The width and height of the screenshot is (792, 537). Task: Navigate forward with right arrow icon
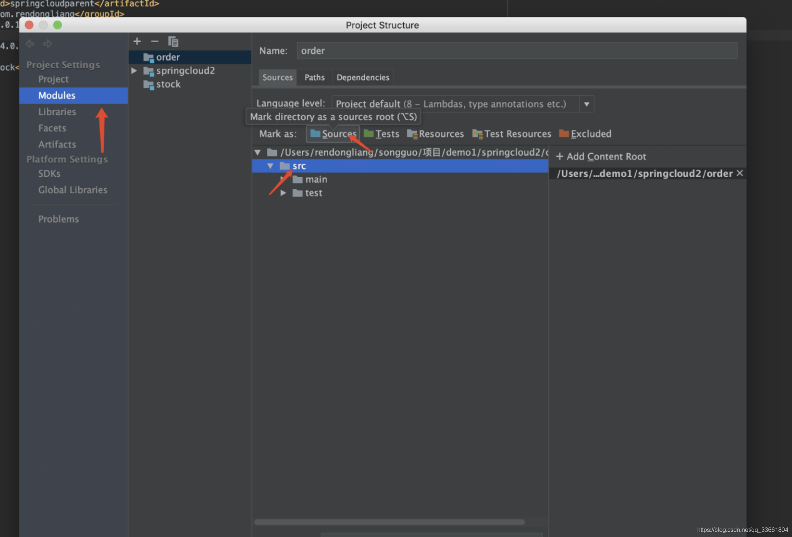click(47, 44)
